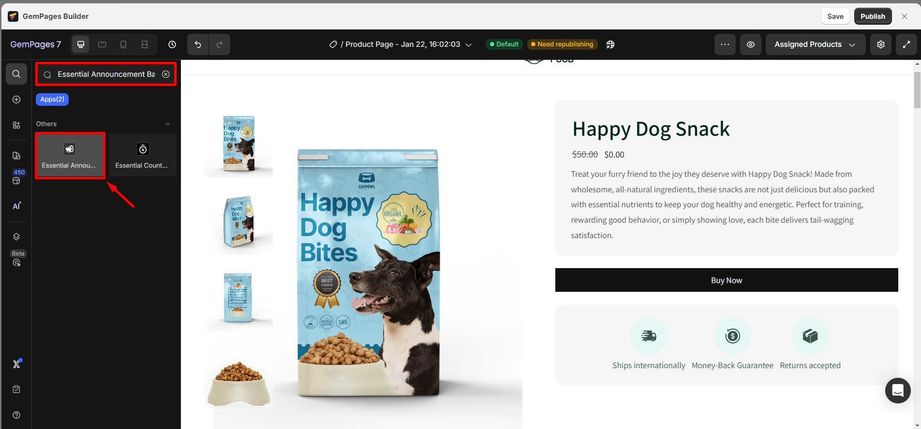Viewport: 921px width, 429px height.
Task: Collapse the Others section
Action: pyautogui.click(x=168, y=124)
